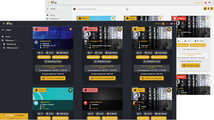
Task: Open Dashboard of pharesim
Action: tap(151, 78)
